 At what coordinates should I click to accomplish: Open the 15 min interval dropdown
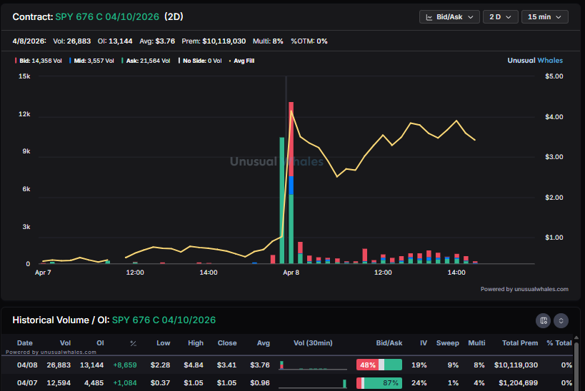pos(544,17)
